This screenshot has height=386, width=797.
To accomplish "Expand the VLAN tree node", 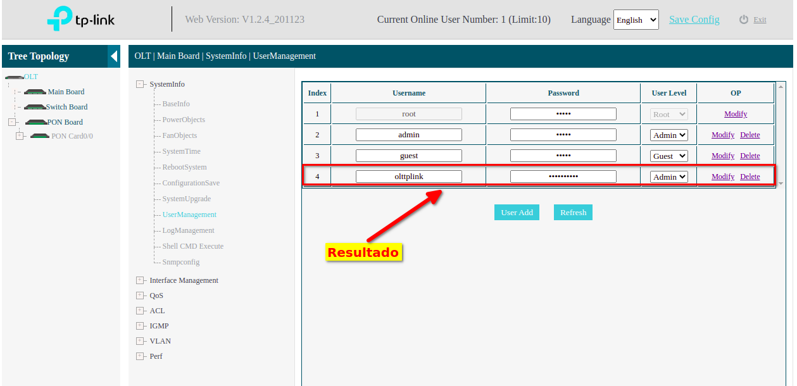I will [x=141, y=341].
